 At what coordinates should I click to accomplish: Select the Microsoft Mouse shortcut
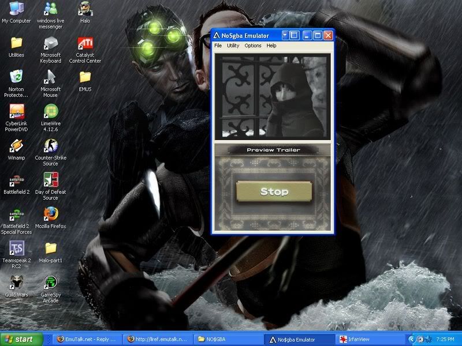point(51,84)
